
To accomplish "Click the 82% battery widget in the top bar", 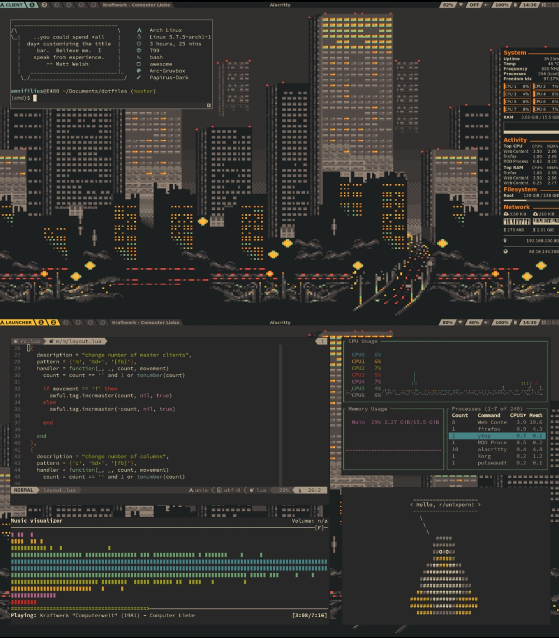I will (448, 5).
